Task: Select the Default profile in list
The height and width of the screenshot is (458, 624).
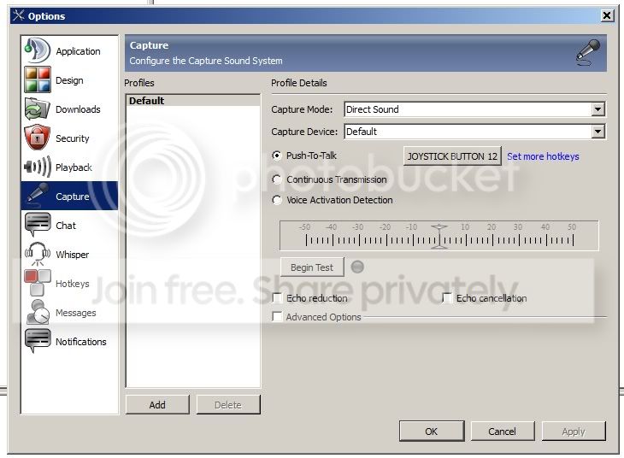Action: coord(193,101)
